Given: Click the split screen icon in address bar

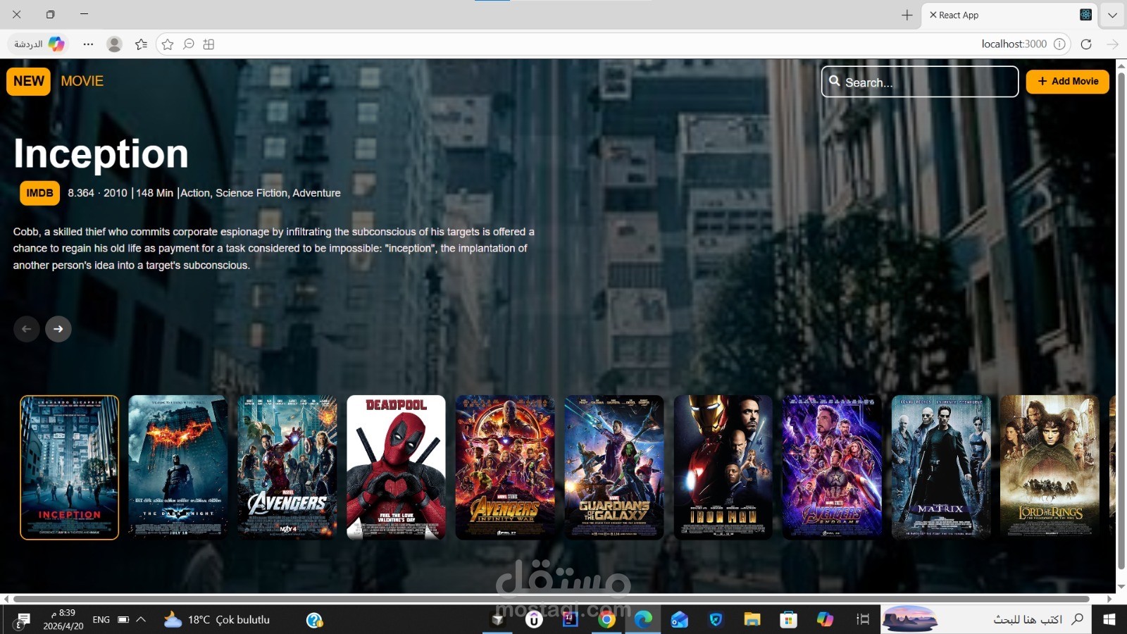Looking at the screenshot, I should (208, 44).
